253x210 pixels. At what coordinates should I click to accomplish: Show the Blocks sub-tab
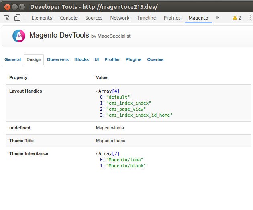pos(82,59)
